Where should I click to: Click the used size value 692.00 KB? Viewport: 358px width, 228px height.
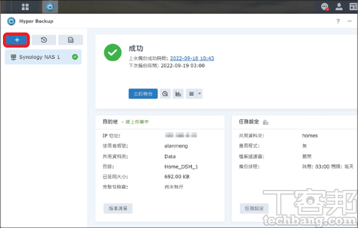[x=177, y=177]
